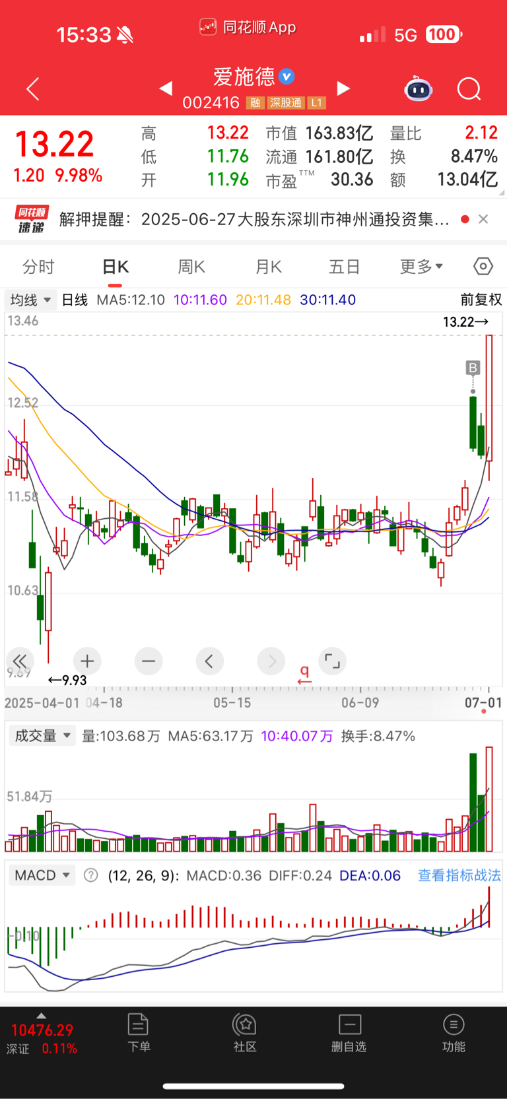This screenshot has width=507, height=1099.
Task: Open MACD help question mark
Action: click(91, 875)
